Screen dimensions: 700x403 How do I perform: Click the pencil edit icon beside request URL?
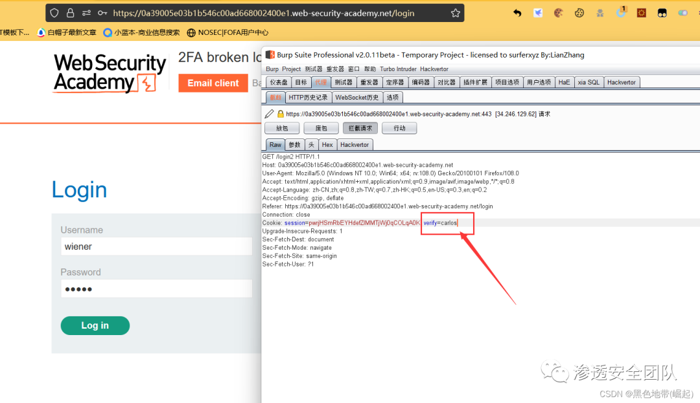[x=269, y=114]
